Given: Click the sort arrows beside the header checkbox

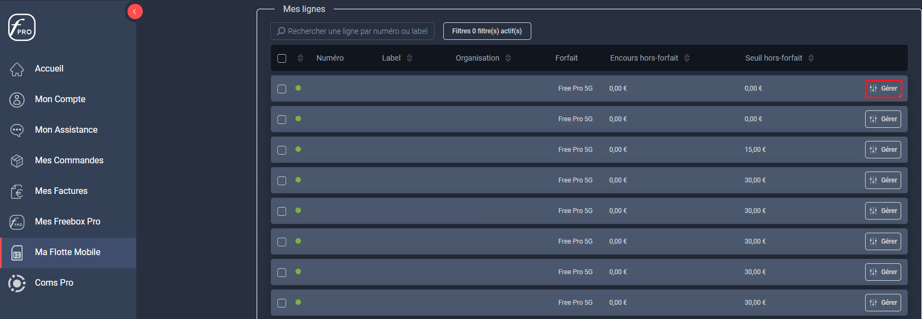Looking at the screenshot, I should 300,58.
